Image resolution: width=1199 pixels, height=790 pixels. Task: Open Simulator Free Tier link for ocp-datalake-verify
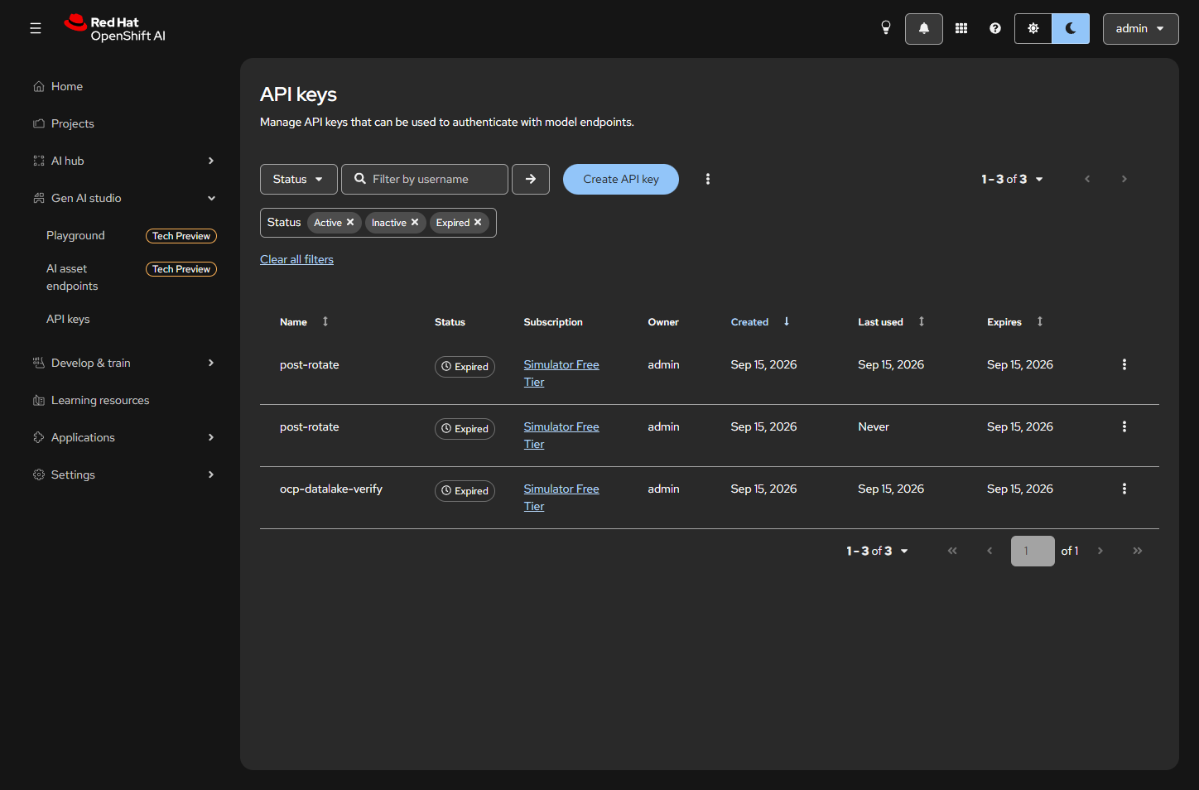pyautogui.click(x=561, y=498)
